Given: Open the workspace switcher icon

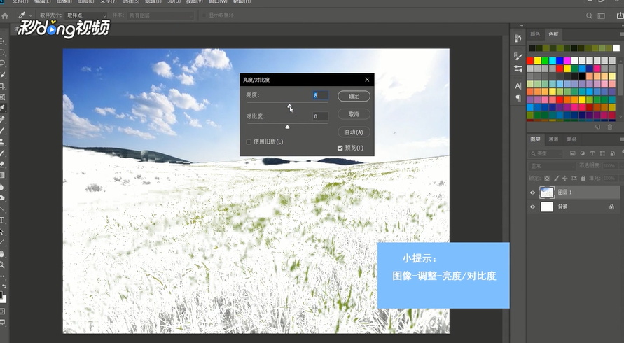Looking at the screenshot, I should (x=602, y=16).
